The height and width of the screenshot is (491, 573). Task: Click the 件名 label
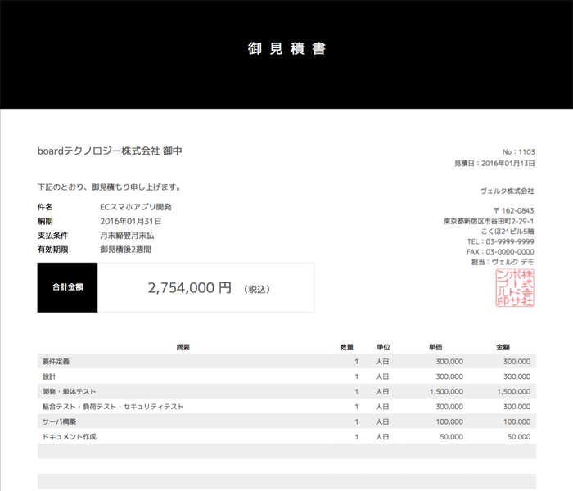coord(45,207)
